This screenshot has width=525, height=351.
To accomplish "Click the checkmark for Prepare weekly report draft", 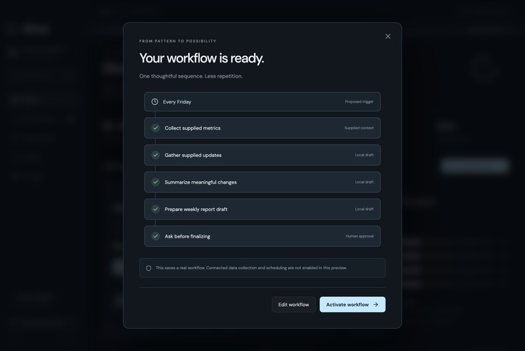I will (x=156, y=209).
